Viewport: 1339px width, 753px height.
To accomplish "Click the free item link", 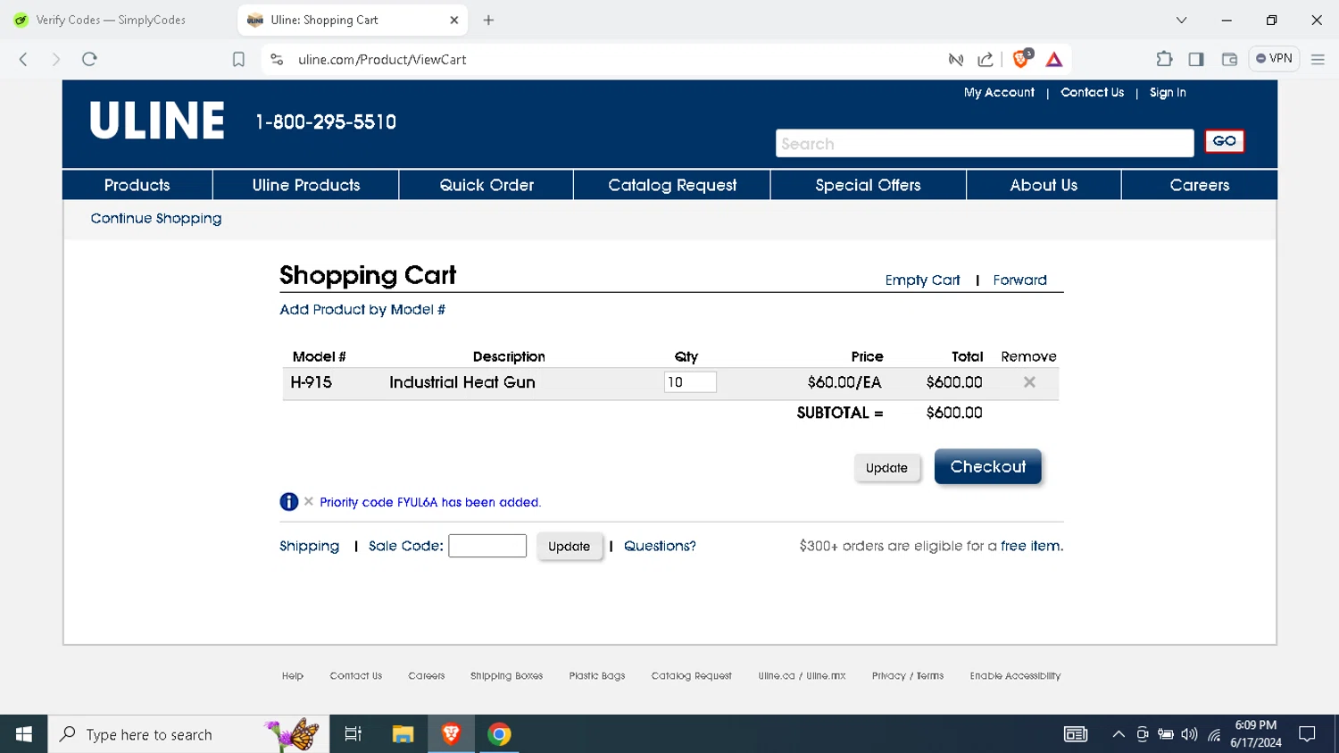I will [1032, 546].
